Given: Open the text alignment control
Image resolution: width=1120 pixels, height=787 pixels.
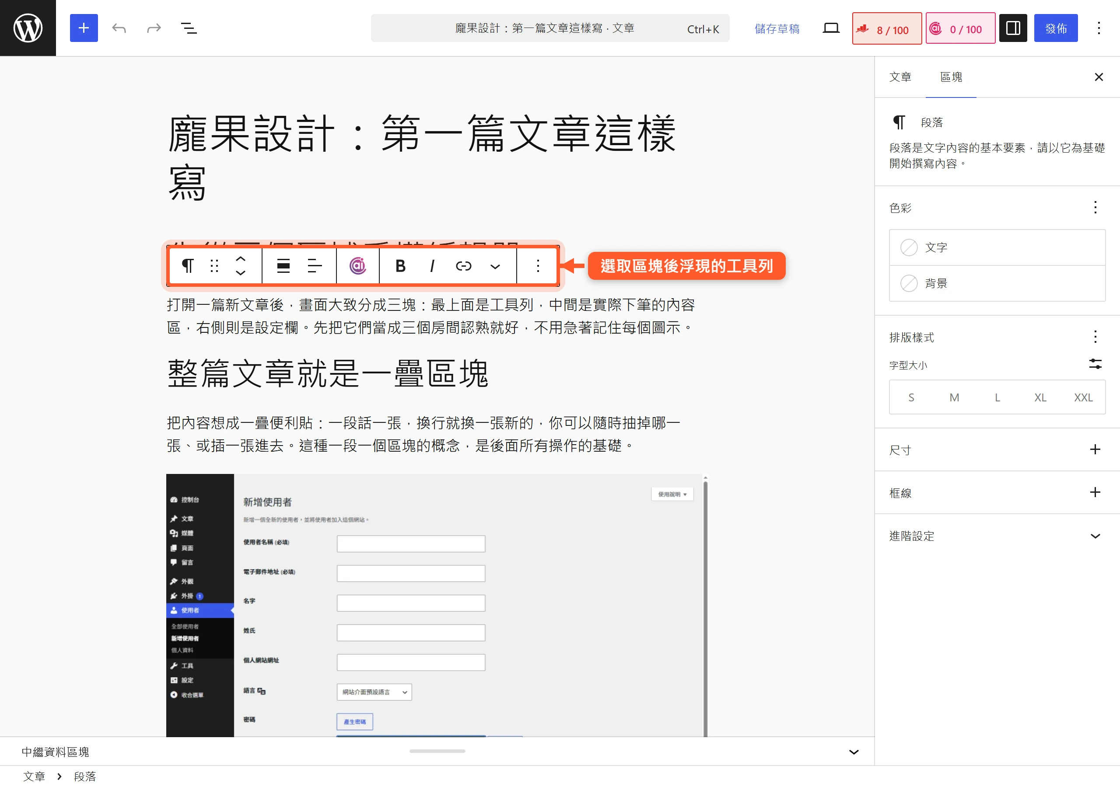Looking at the screenshot, I should [315, 266].
